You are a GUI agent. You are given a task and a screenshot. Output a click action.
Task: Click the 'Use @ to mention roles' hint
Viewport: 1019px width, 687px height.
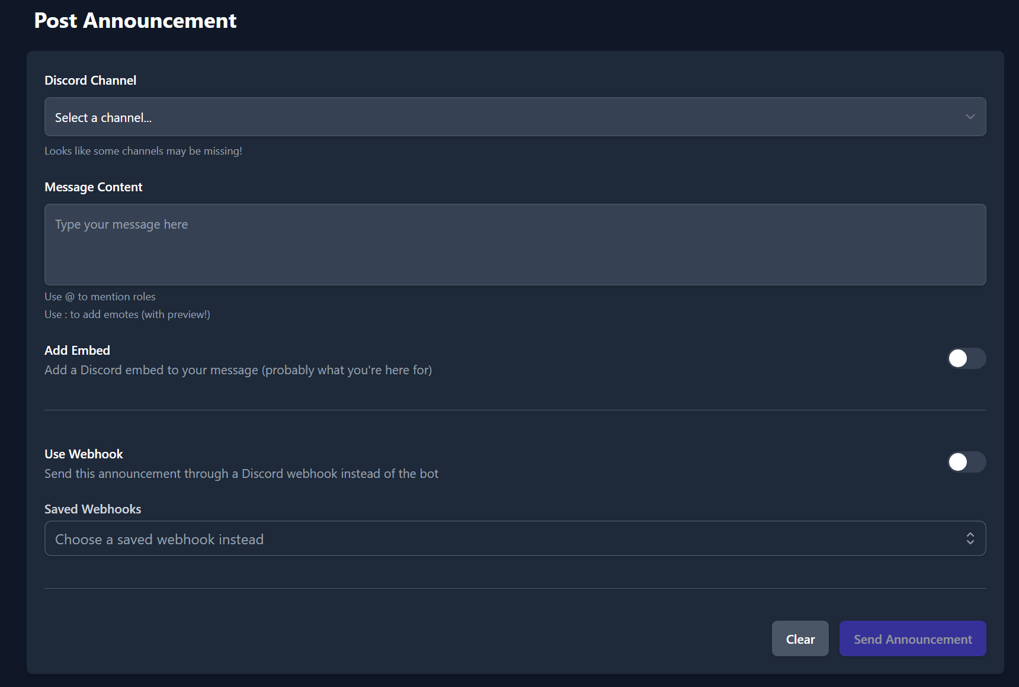[x=100, y=297]
